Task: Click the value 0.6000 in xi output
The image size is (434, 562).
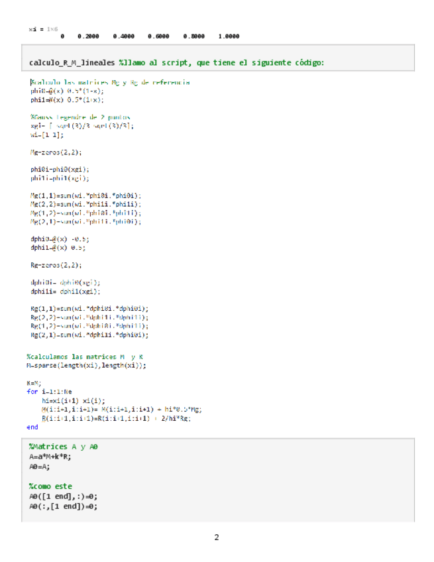Action: [x=158, y=36]
